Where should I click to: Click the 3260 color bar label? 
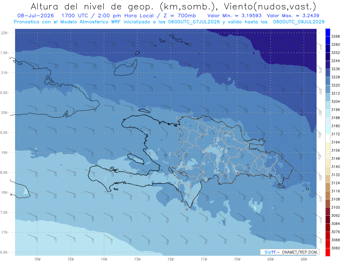point(336,45)
